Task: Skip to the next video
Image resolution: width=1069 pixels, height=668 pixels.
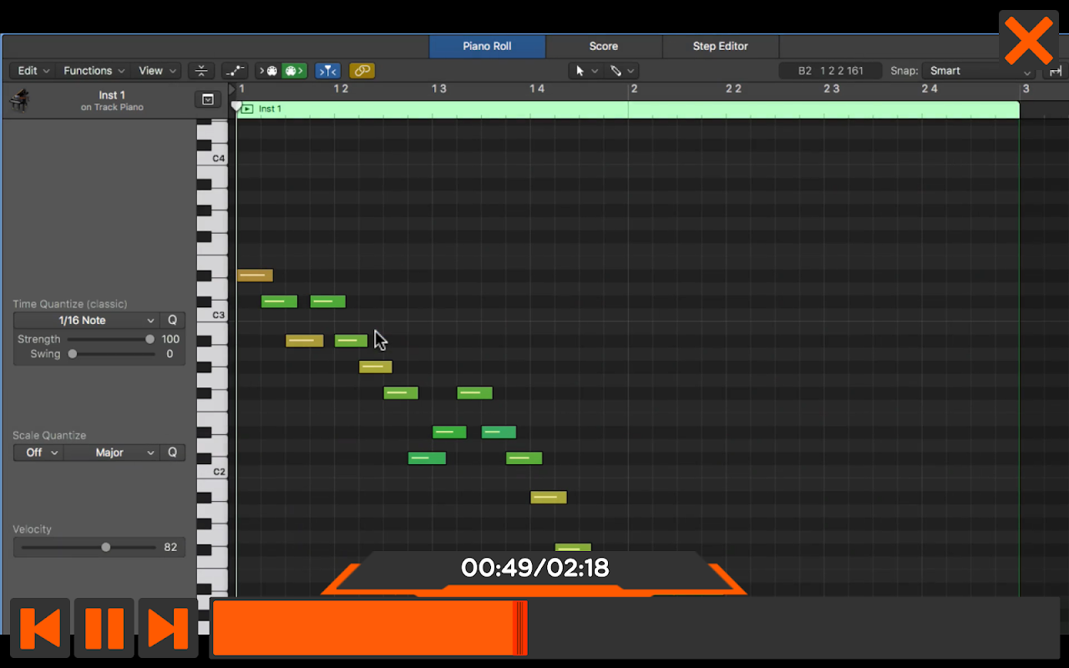Action: [168, 628]
